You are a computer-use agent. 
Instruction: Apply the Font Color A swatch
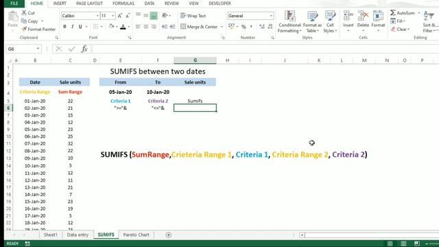tap(123, 27)
